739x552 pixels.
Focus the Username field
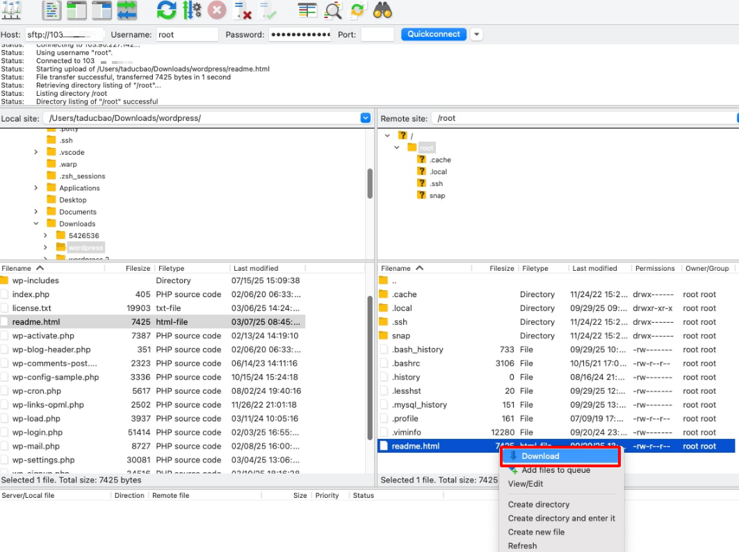tap(187, 34)
